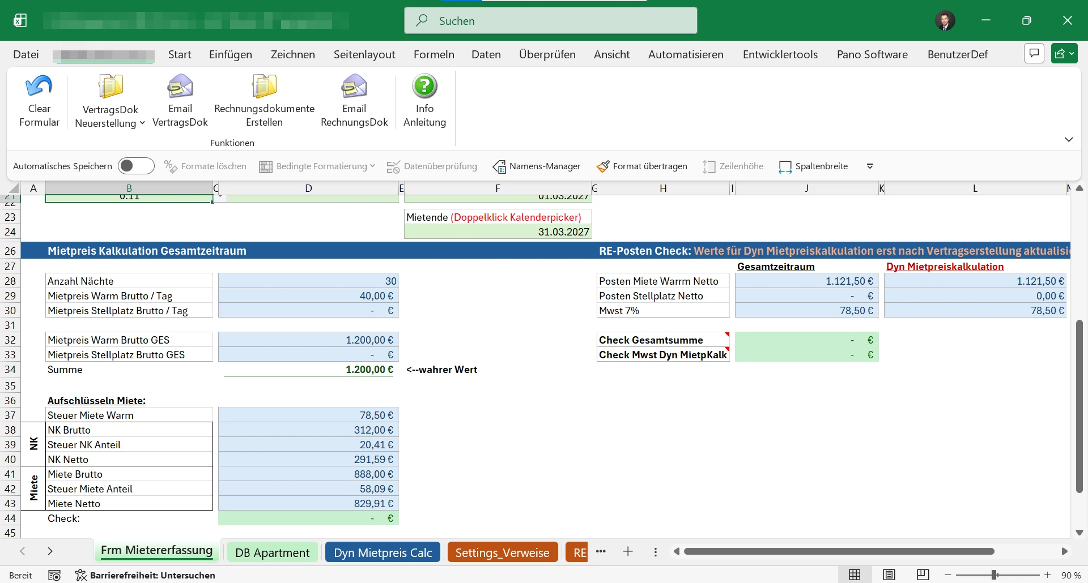Click Barrierefreiheit: Untersuchen status
1088x583 pixels.
146,575
